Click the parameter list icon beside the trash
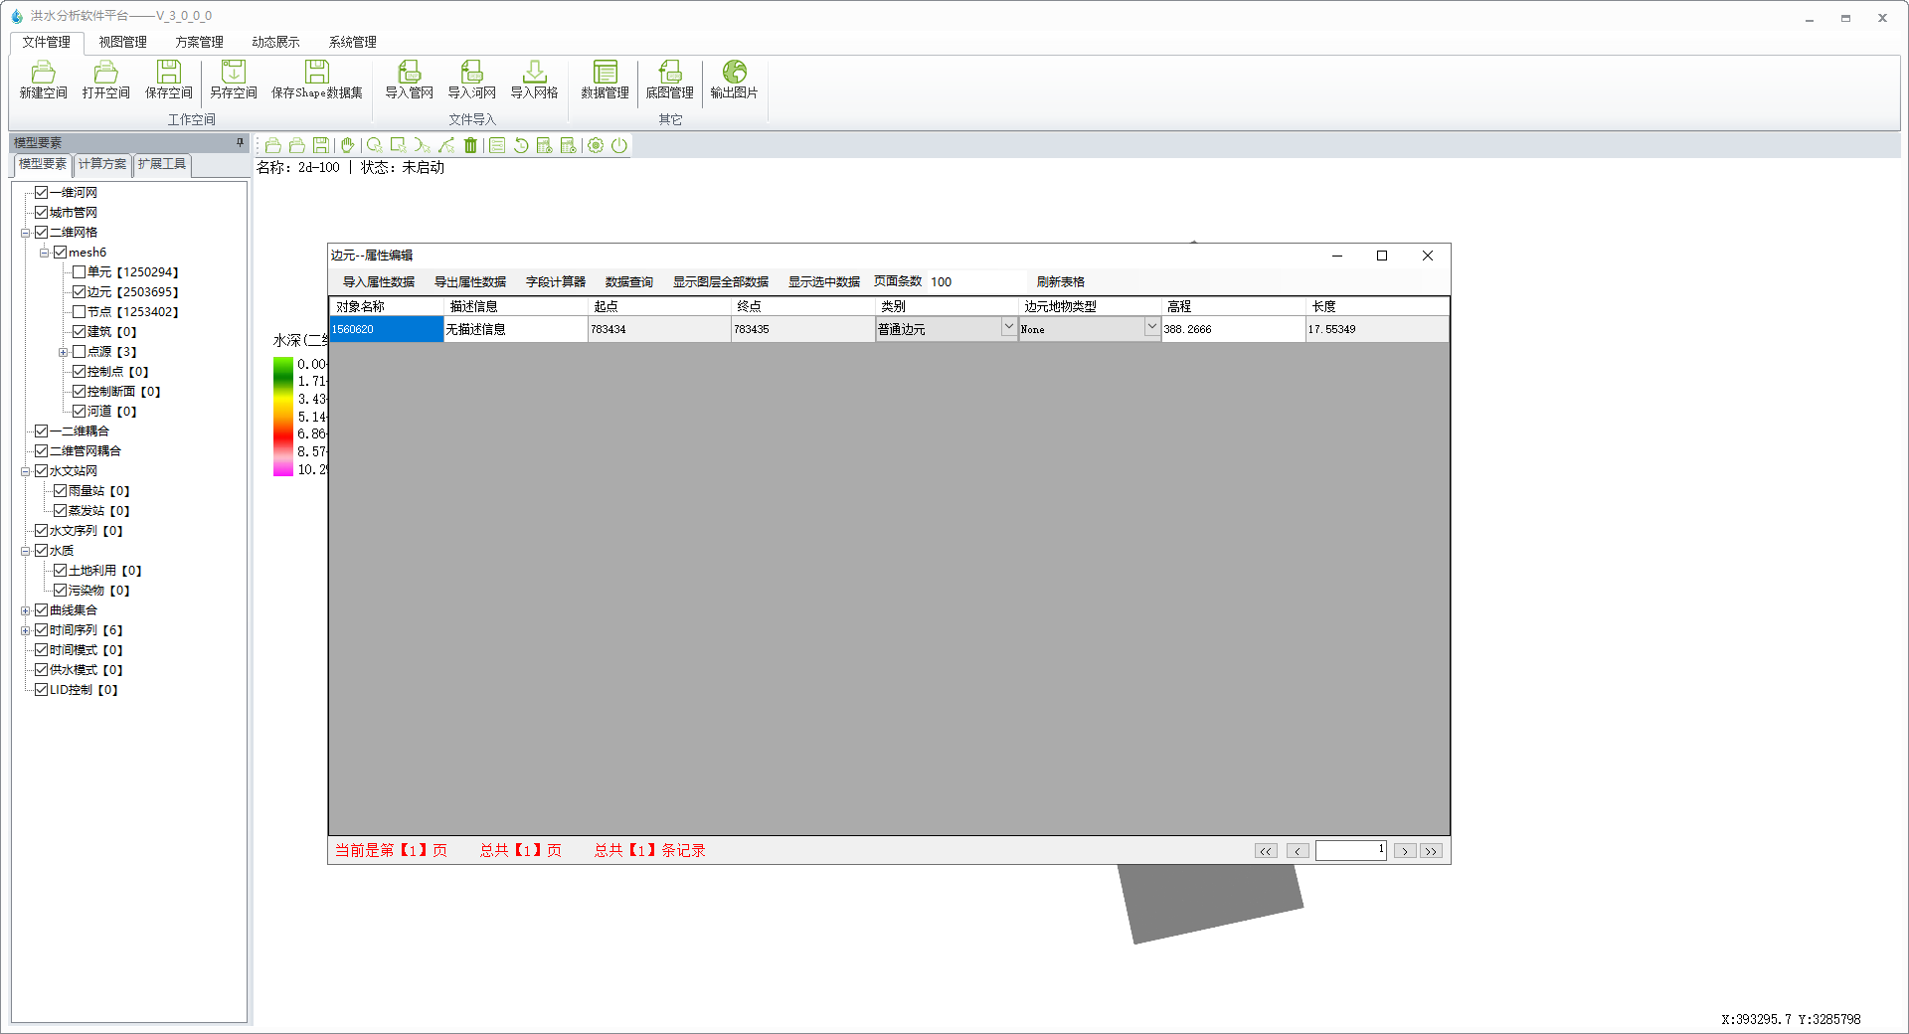The height and width of the screenshot is (1034, 1909). (497, 145)
